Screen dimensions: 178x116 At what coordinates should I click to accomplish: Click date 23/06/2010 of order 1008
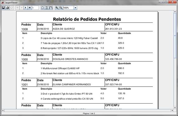pyautogui.click(x=43, y=29)
